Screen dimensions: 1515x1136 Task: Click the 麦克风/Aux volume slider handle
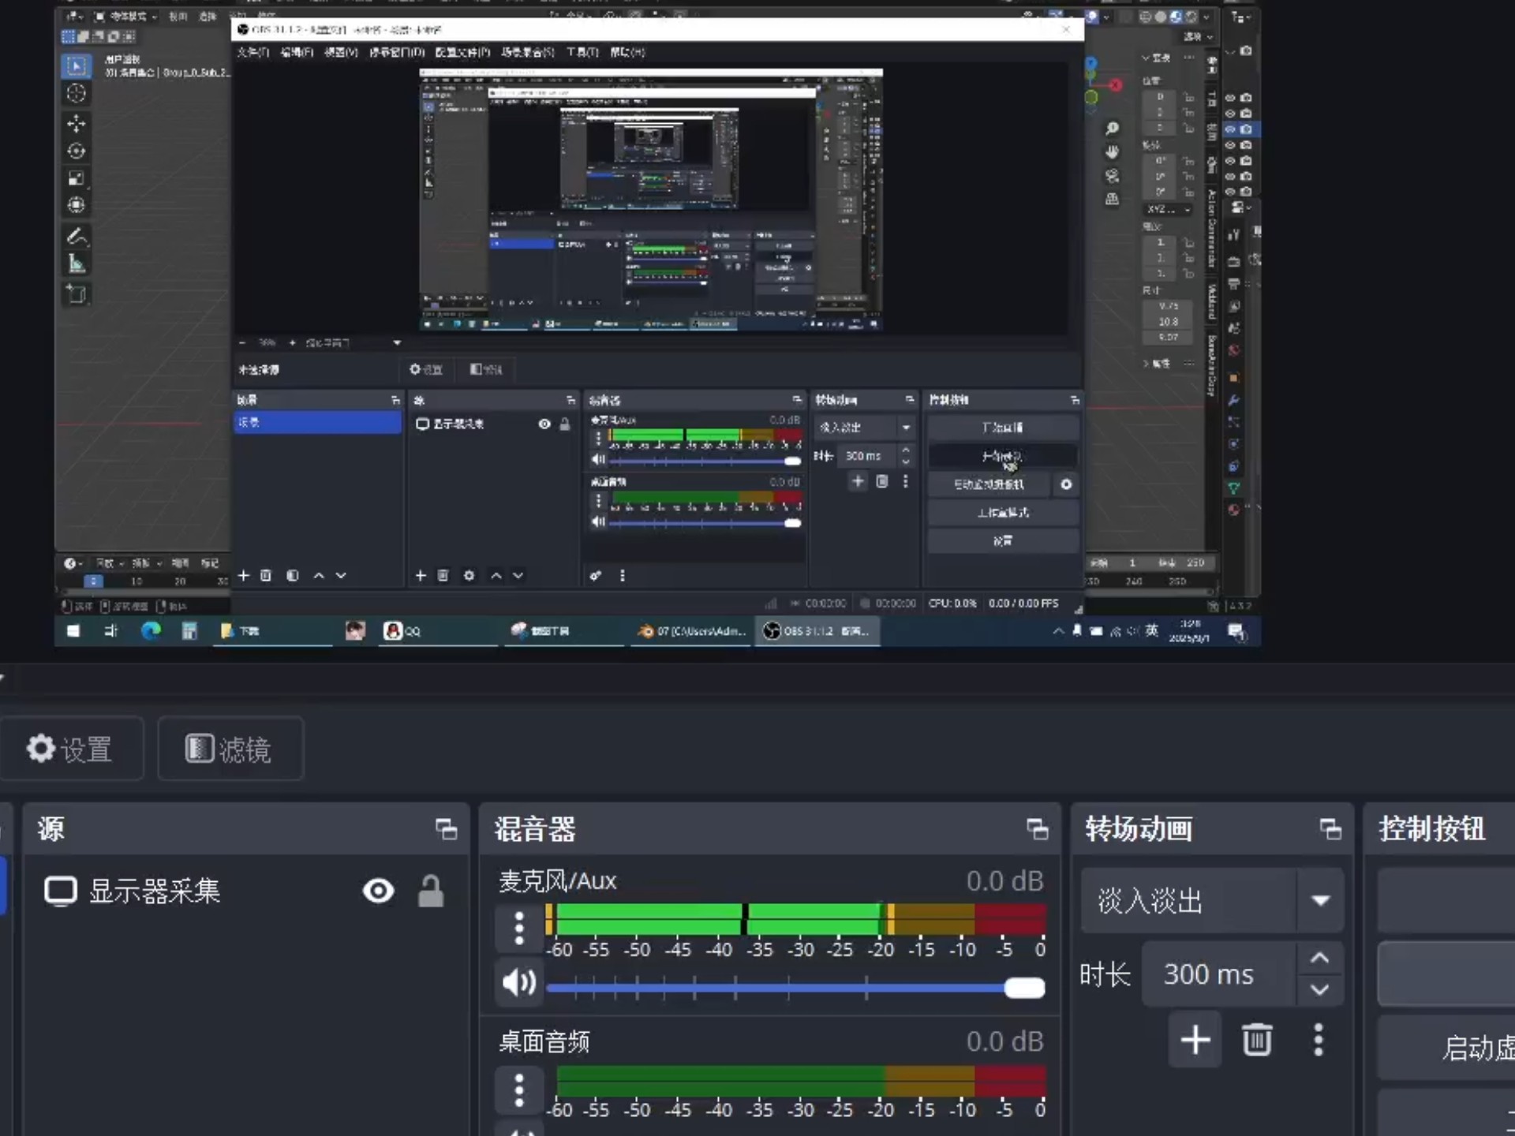(1024, 988)
